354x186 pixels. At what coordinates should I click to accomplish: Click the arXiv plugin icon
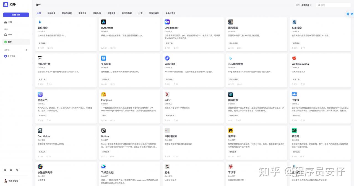167,94
